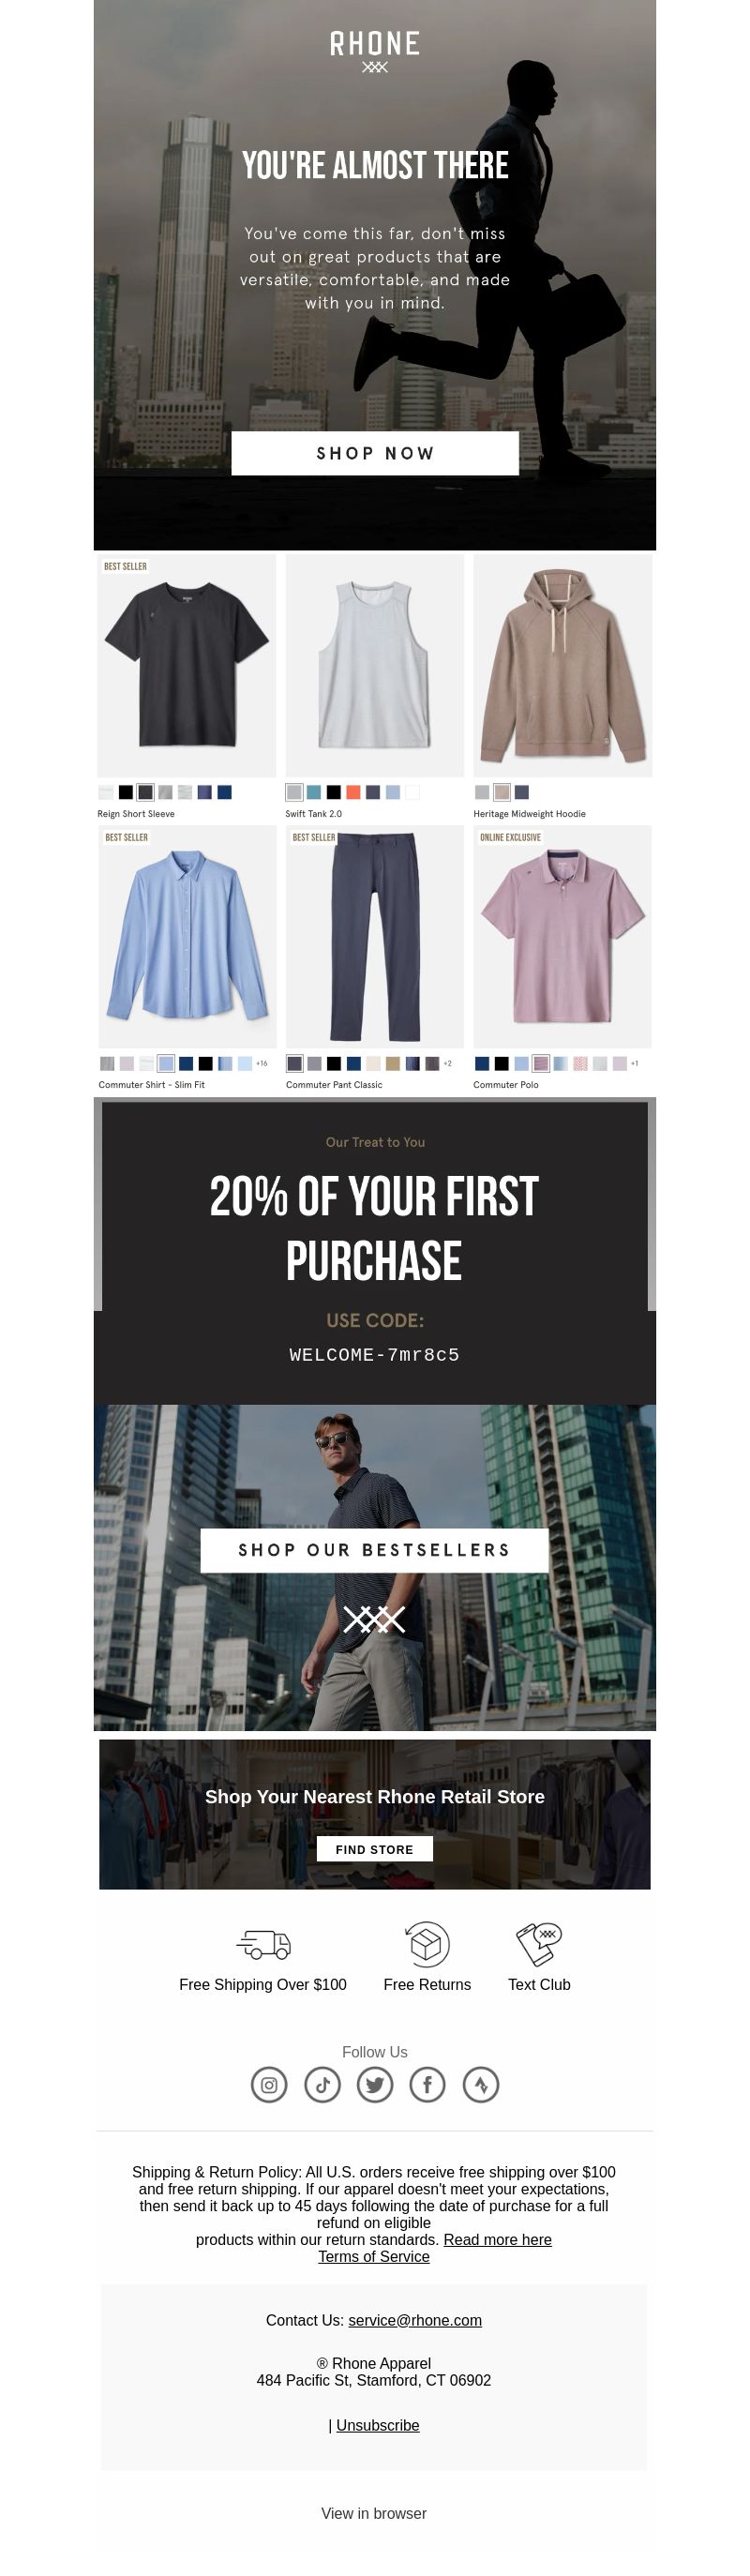
Task: Click the service@rhone.com email link
Action: pos(415,2320)
